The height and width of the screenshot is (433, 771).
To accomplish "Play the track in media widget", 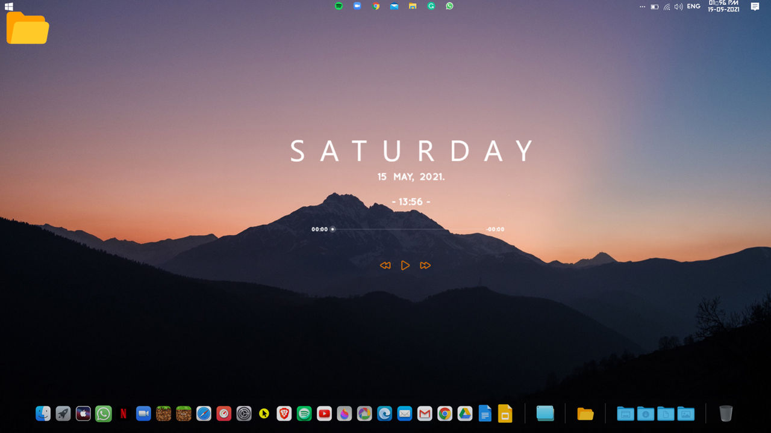I will click(x=405, y=265).
